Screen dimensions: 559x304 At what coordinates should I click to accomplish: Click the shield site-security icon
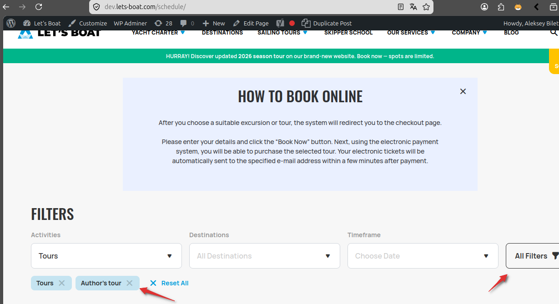[96, 7]
